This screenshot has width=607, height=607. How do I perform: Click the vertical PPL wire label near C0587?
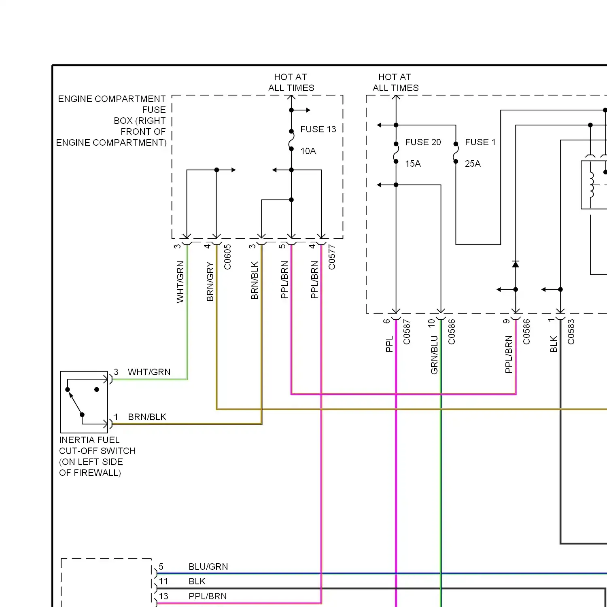[x=389, y=344]
